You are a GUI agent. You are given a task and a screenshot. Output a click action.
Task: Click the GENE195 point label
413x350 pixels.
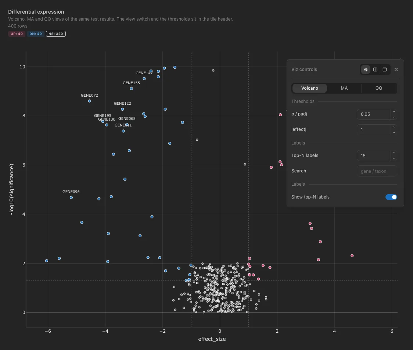[x=103, y=115]
